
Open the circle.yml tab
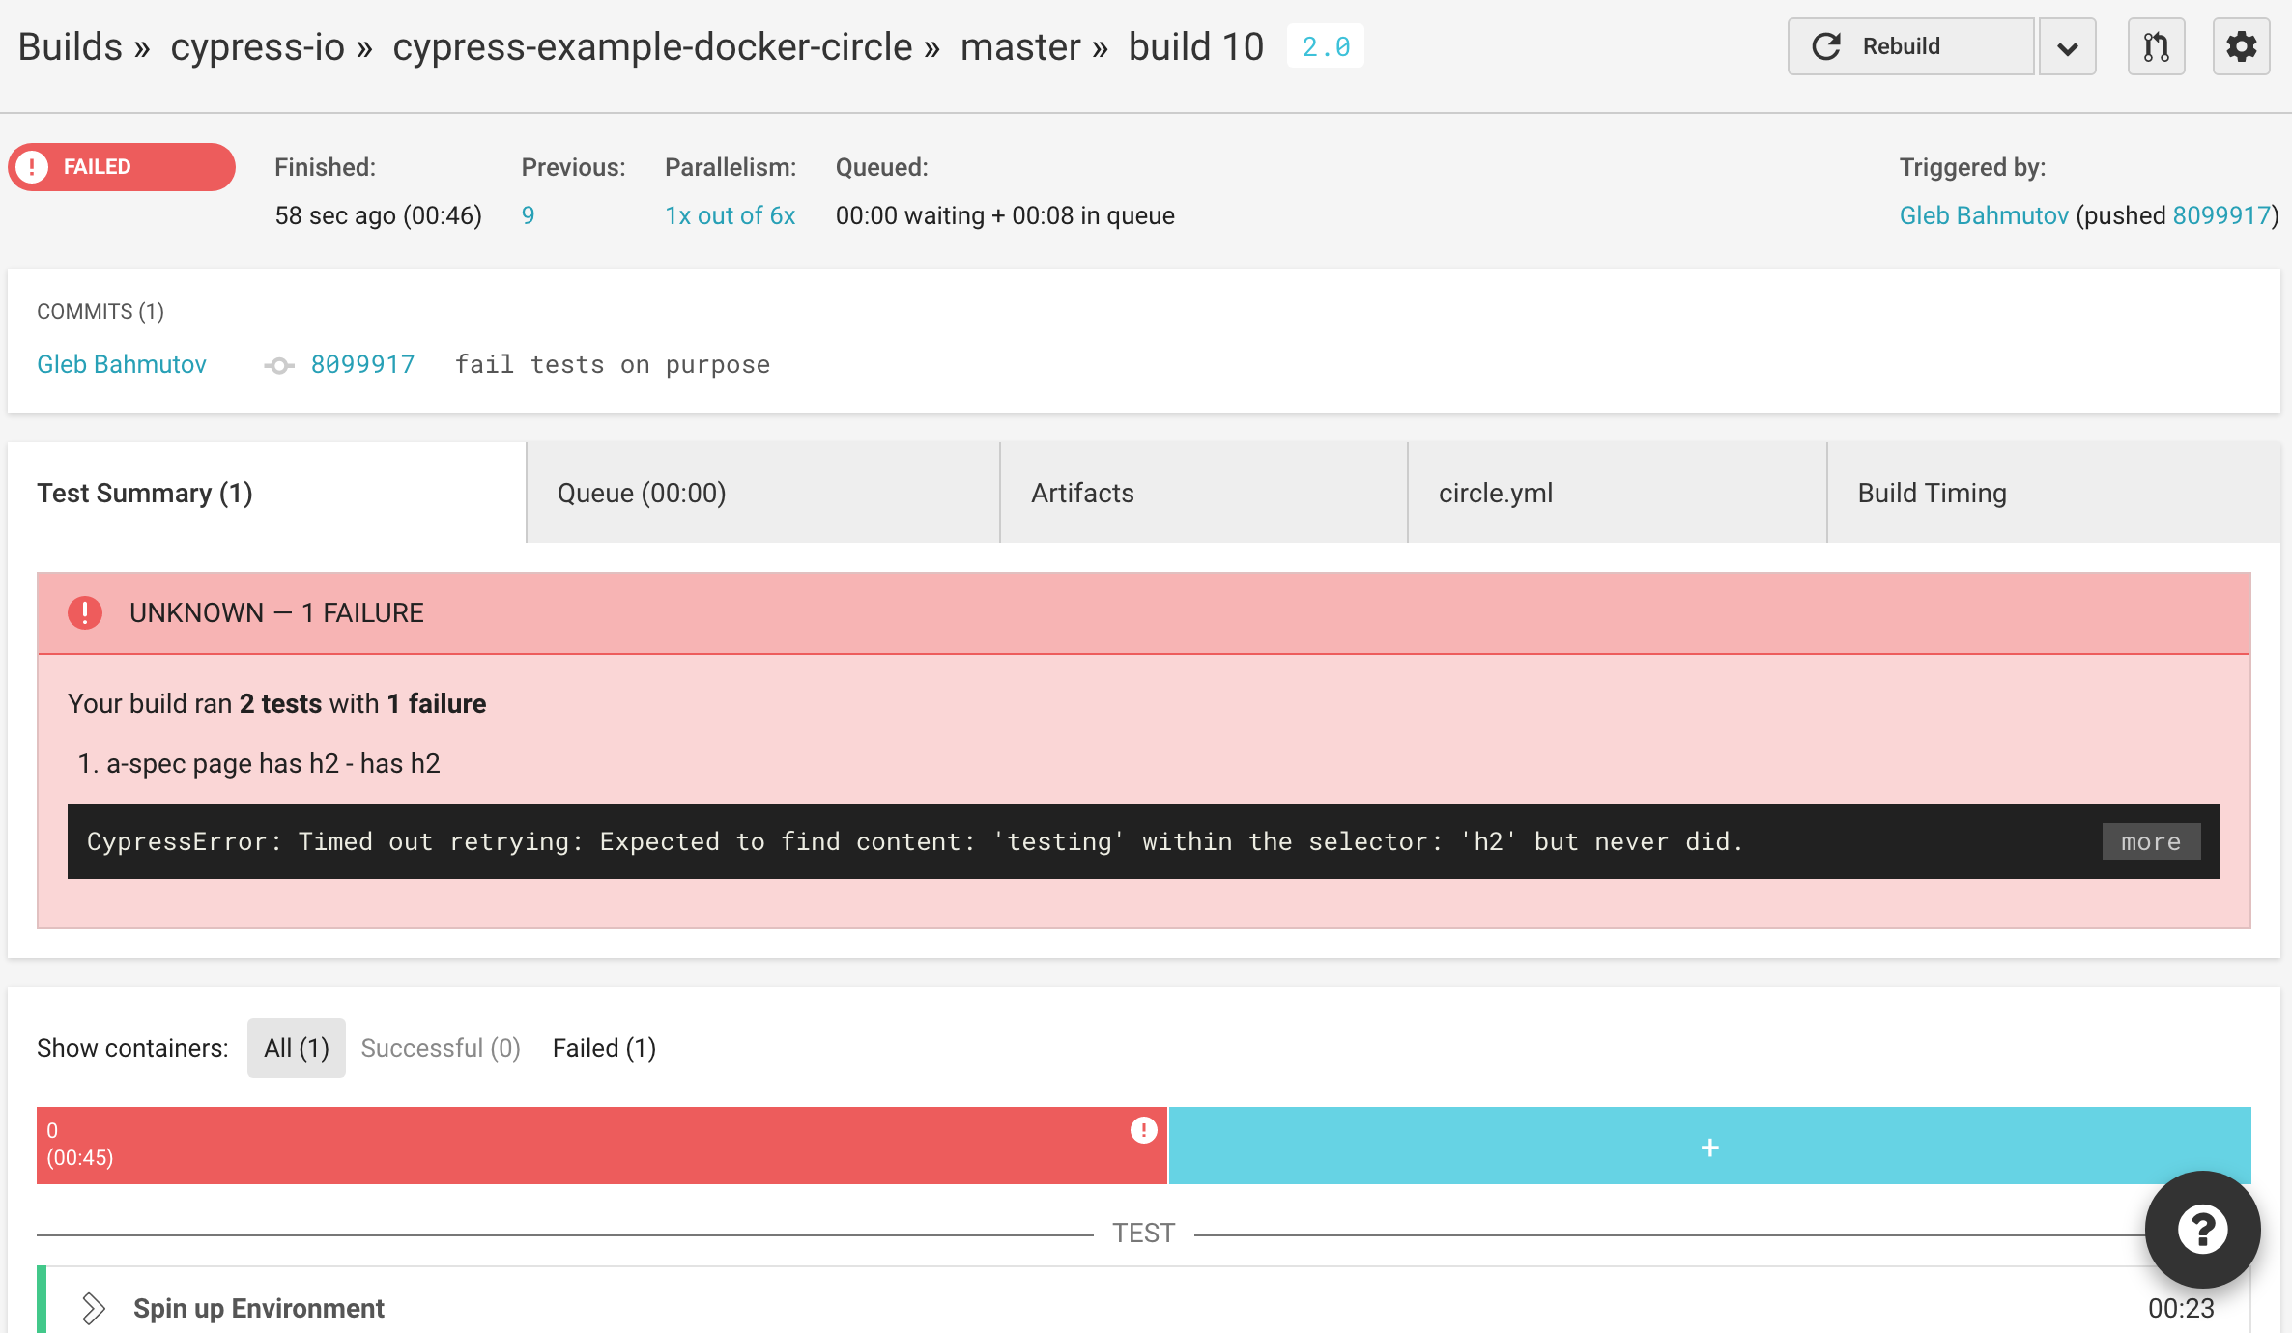1495,493
